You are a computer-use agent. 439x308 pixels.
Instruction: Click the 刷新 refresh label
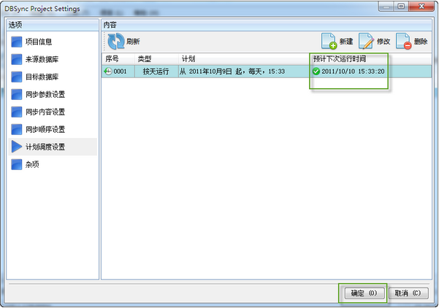coord(133,42)
